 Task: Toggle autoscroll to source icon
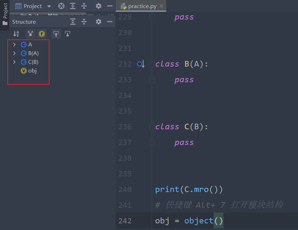click(56, 34)
